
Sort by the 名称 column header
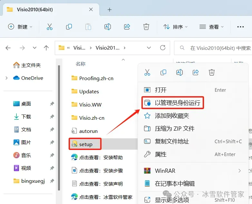[81, 64]
